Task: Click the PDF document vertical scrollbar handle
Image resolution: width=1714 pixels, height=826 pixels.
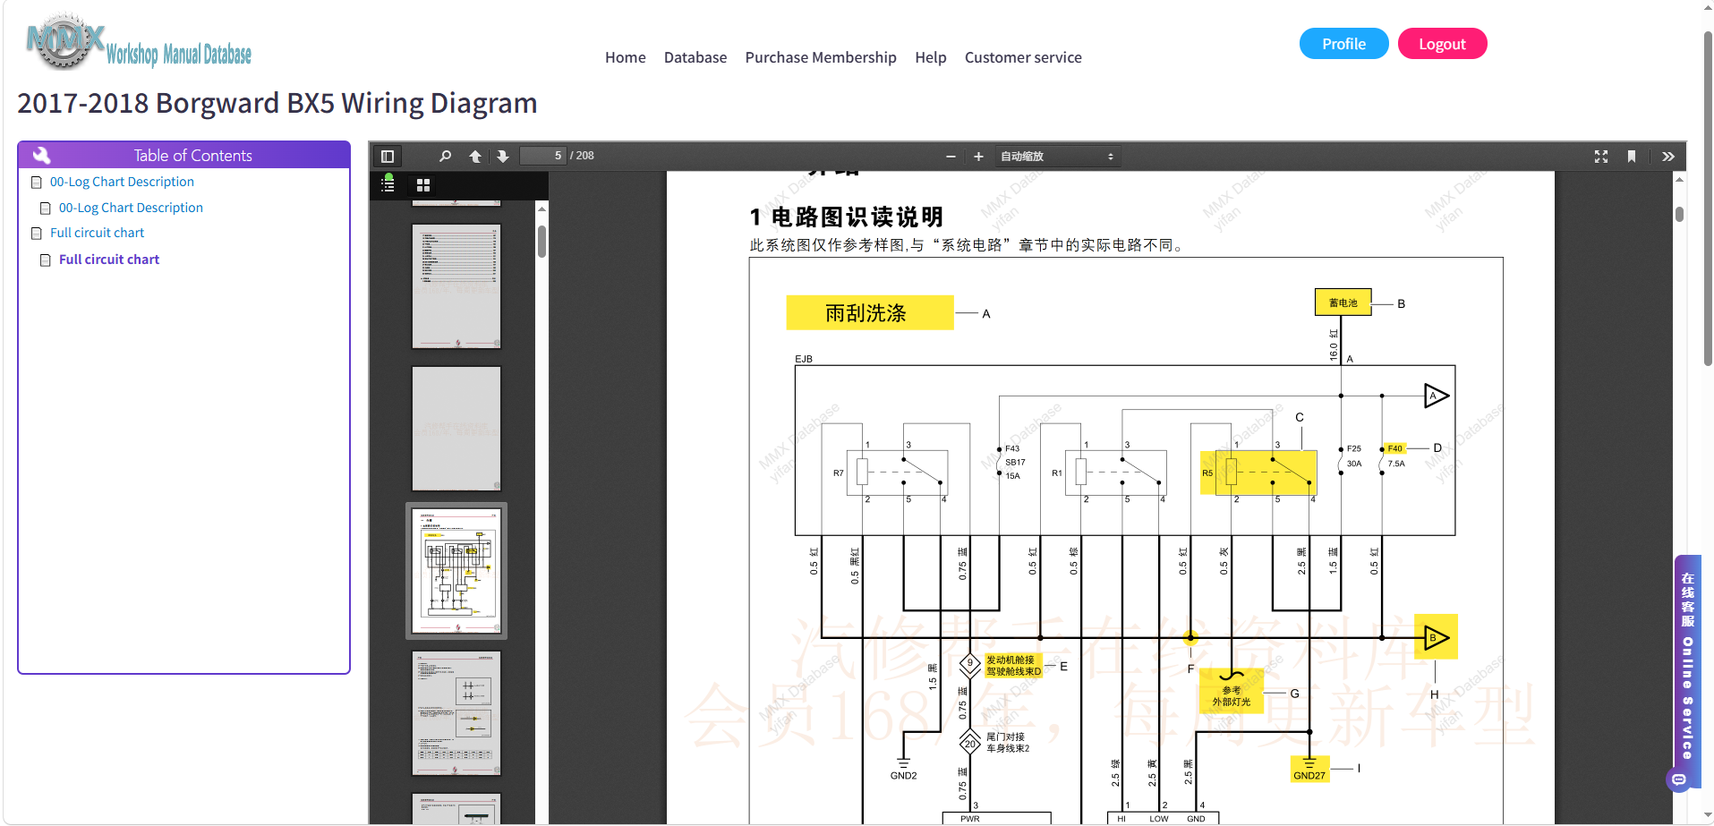Action: (1679, 214)
